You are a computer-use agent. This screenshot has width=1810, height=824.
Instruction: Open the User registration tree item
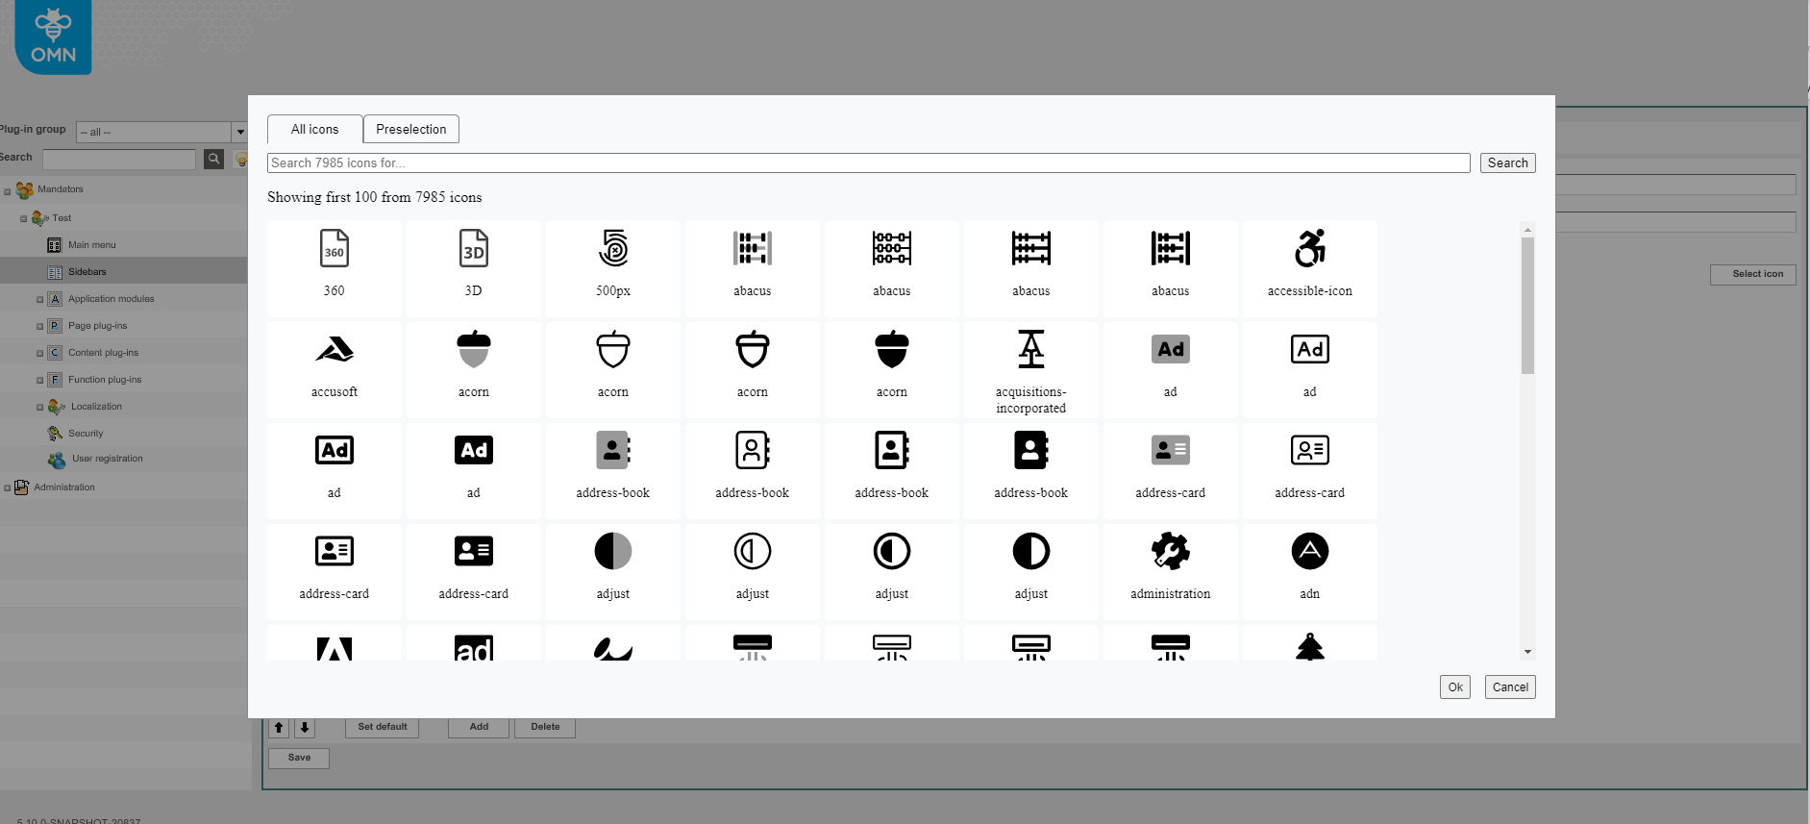[107, 459]
